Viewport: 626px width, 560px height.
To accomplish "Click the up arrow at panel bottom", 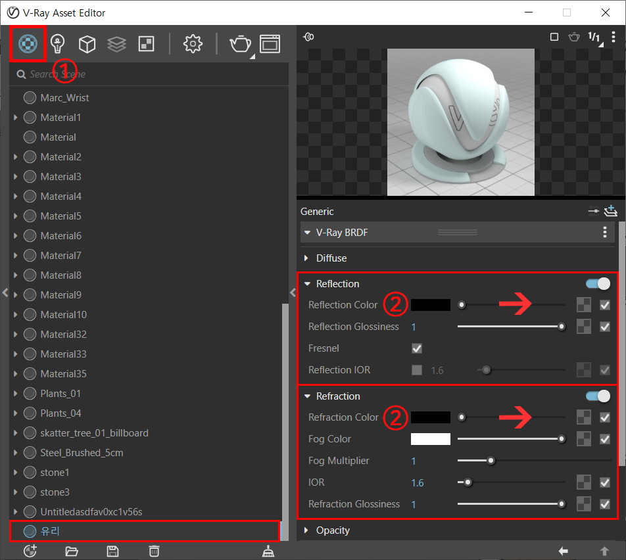I will (x=604, y=551).
